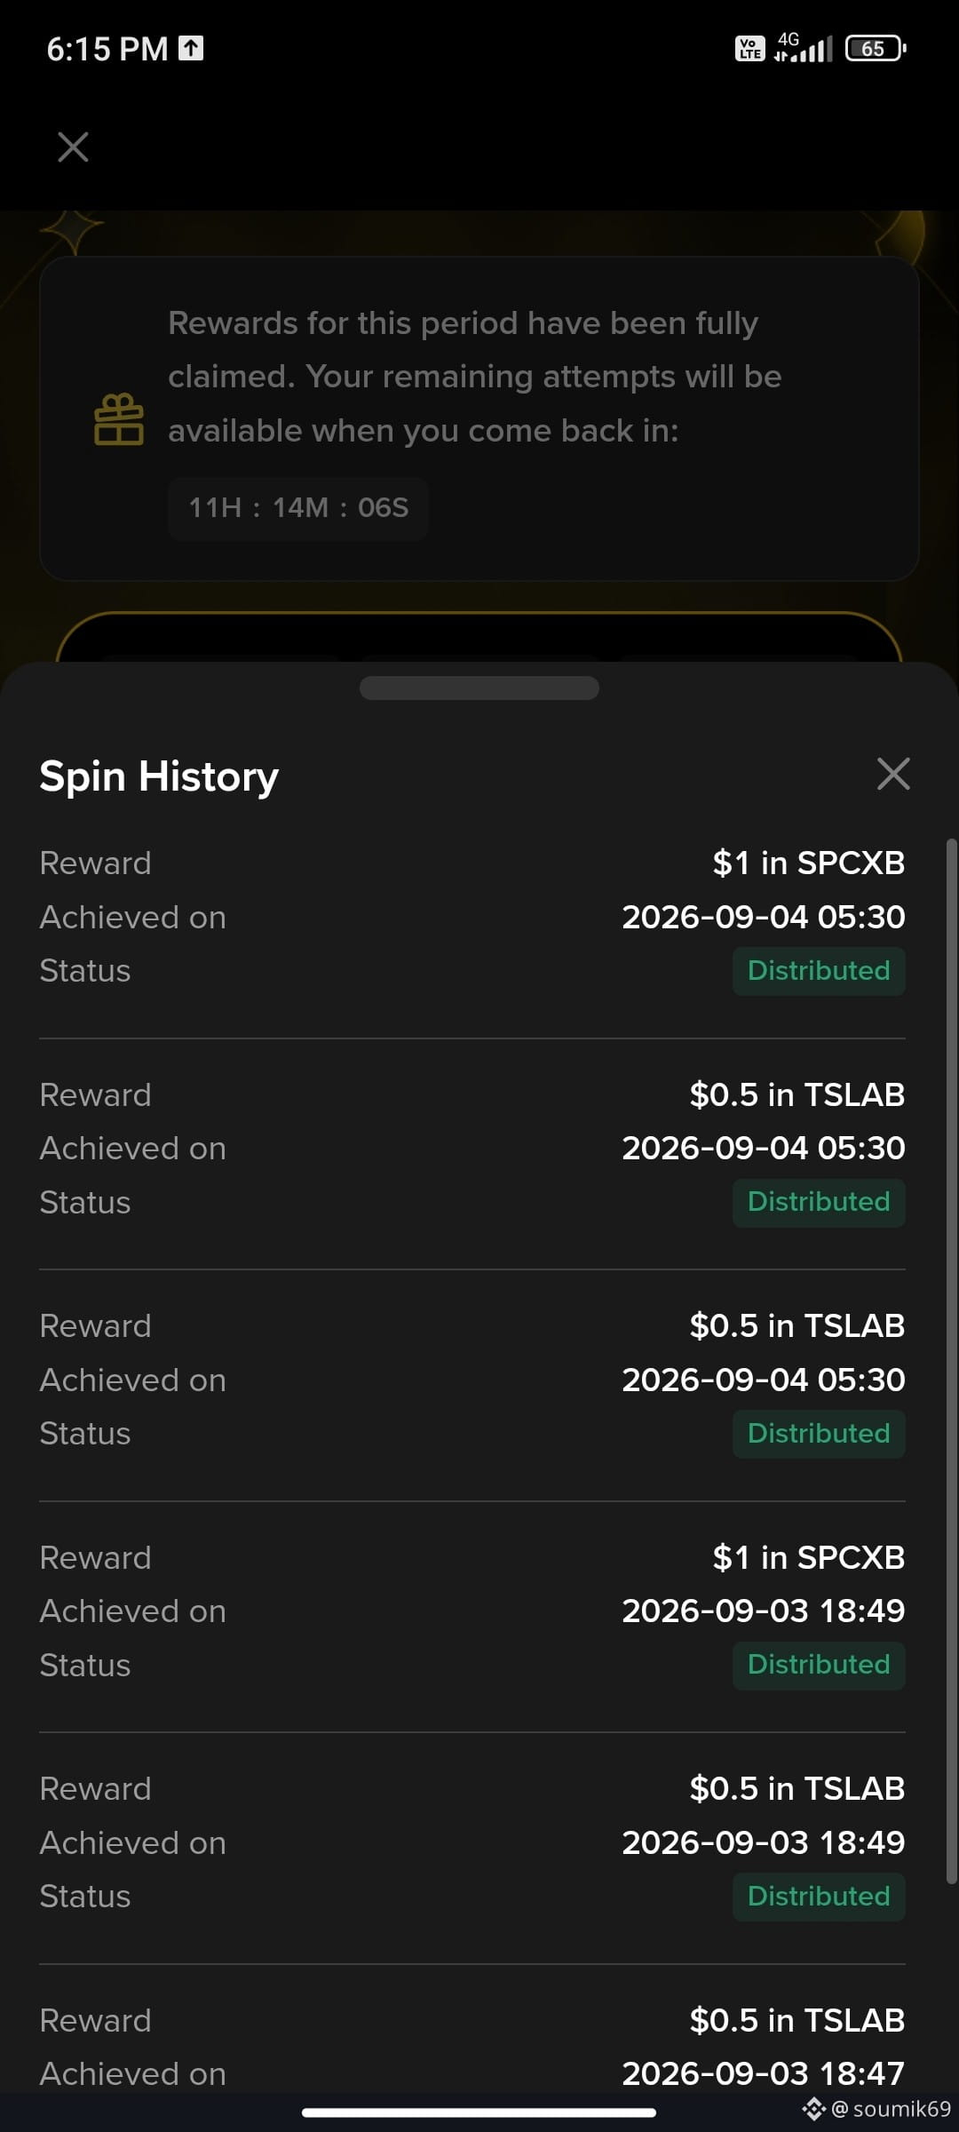Tap the drag handle of the bottom sheet
Image resolution: width=959 pixels, height=2132 pixels.
pyautogui.click(x=479, y=688)
